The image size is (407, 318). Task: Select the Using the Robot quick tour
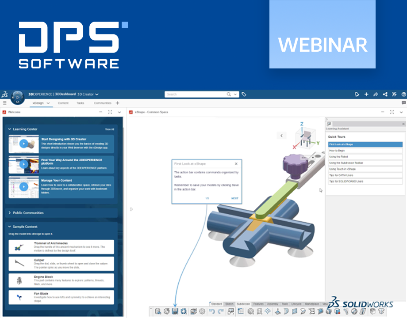pyautogui.click(x=365, y=157)
